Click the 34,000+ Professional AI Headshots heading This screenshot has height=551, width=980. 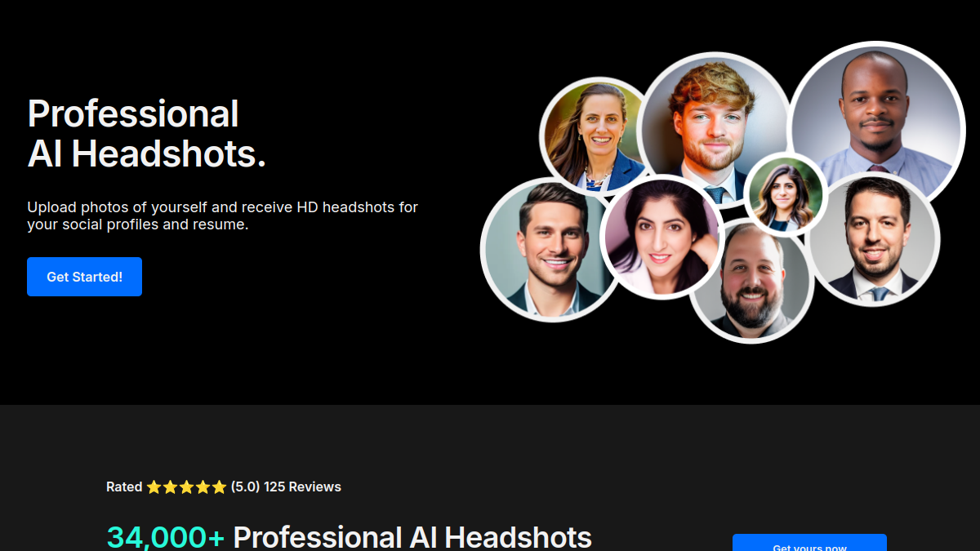click(x=350, y=536)
